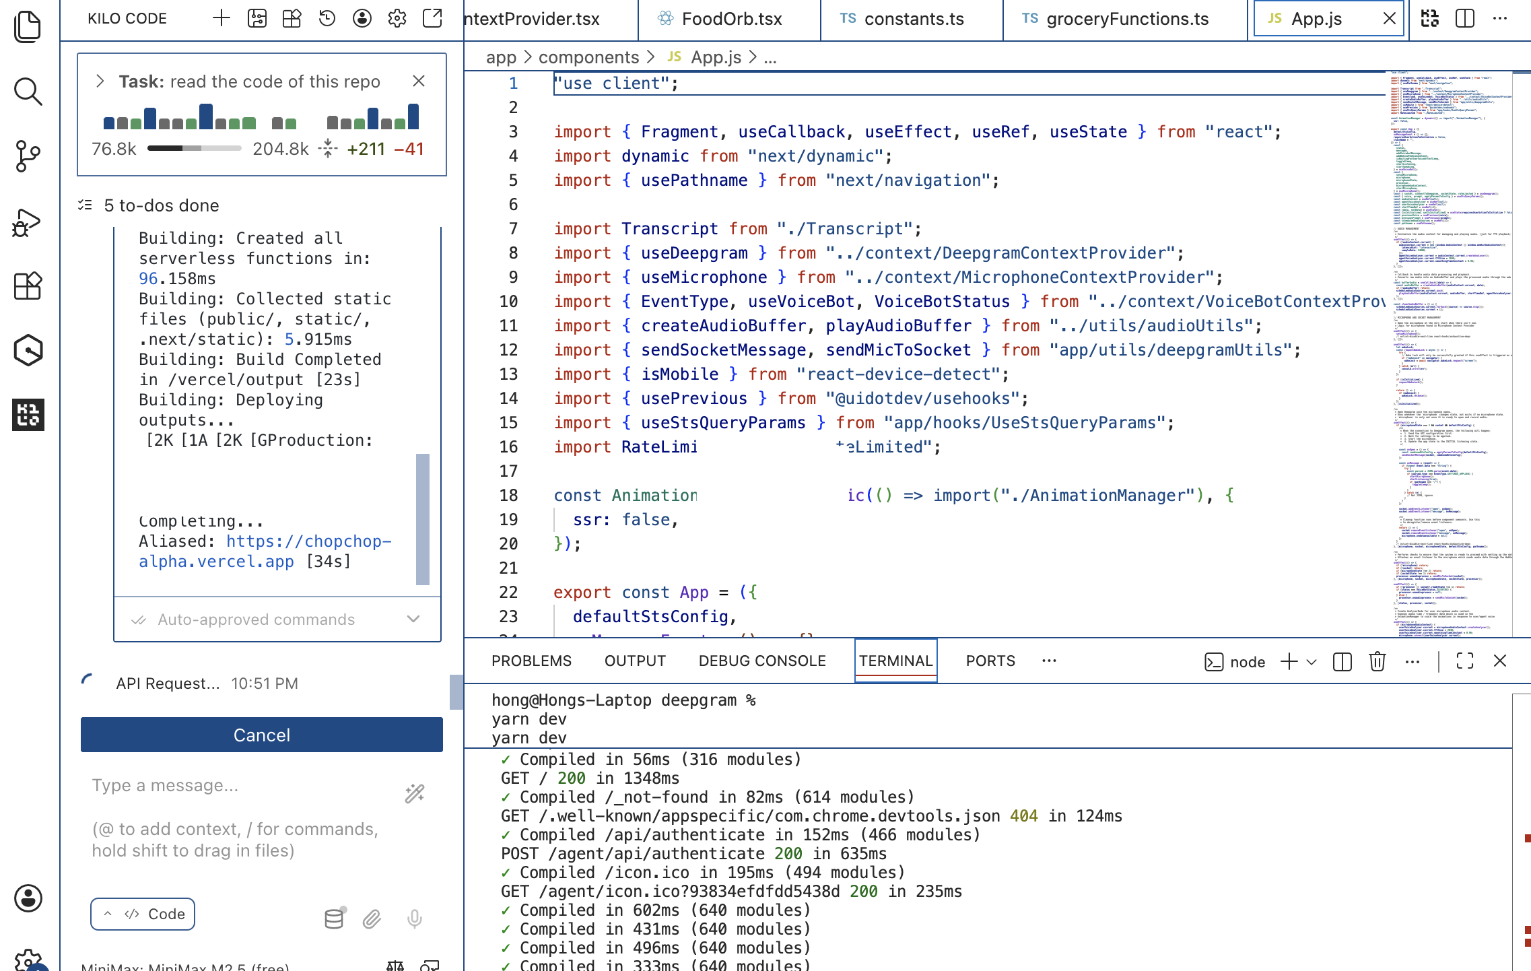Viewport: 1531px width, 971px height.
Task: Start new Kilo Code task with plus icon
Action: point(222,19)
